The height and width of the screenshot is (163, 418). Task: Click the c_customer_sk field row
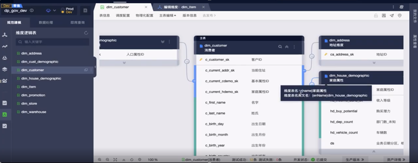coord(248,60)
